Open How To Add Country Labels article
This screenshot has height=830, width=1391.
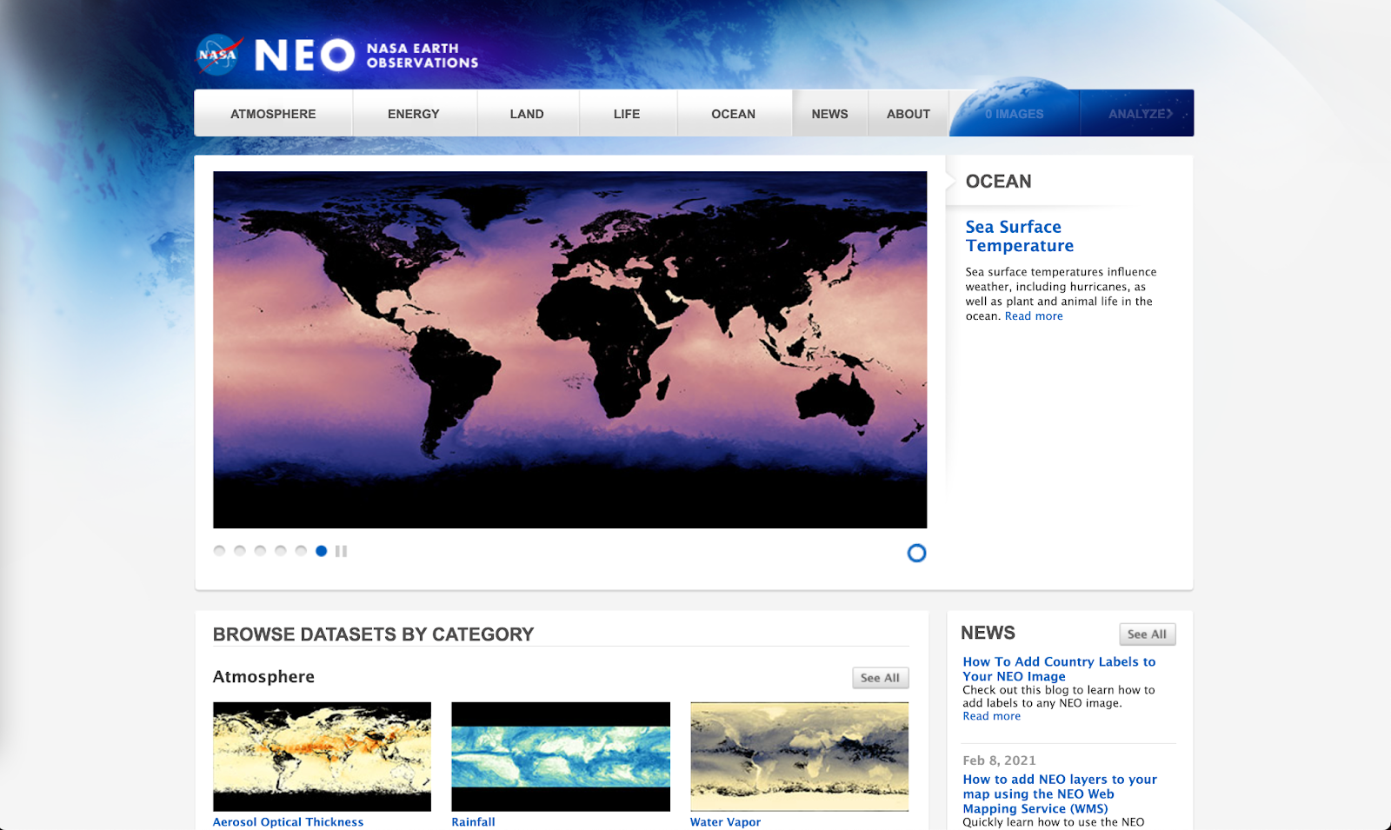coord(1059,669)
